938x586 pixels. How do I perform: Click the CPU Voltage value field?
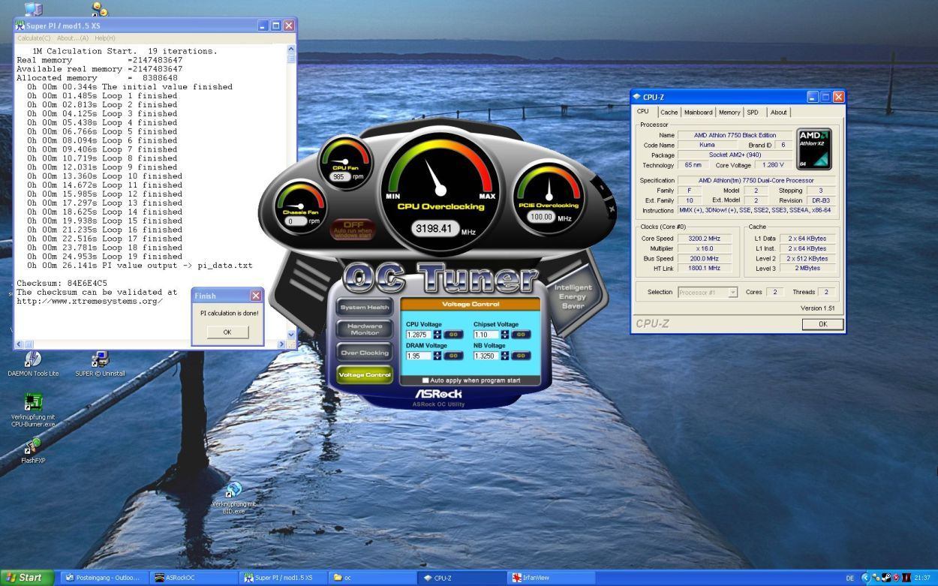[x=419, y=335]
